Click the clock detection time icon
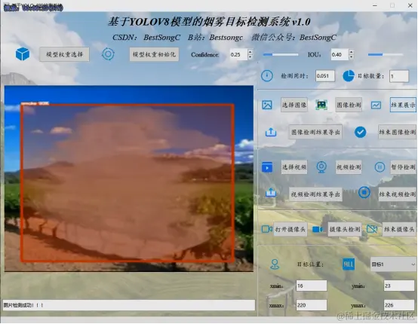The width and height of the screenshot is (418, 324). pos(267,76)
